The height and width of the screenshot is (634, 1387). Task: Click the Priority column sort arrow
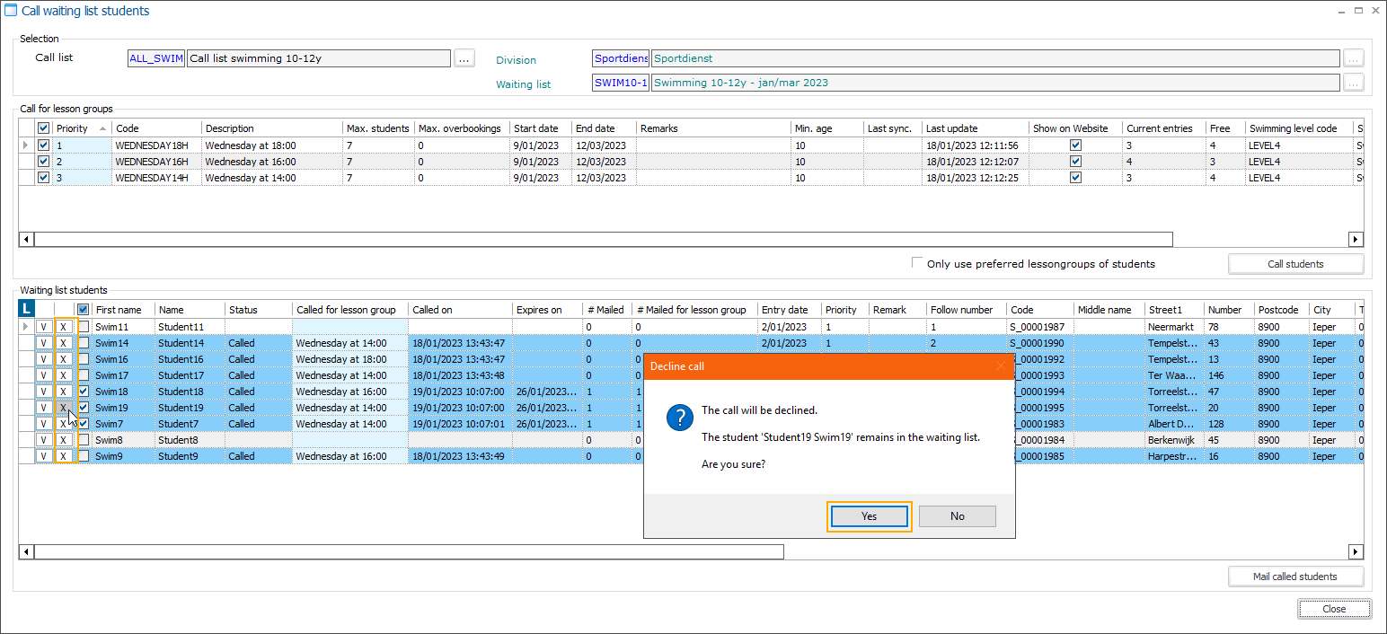pos(102,128)
